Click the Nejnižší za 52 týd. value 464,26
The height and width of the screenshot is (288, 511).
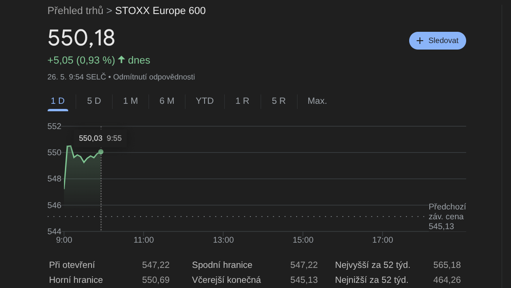pos(447,280)
